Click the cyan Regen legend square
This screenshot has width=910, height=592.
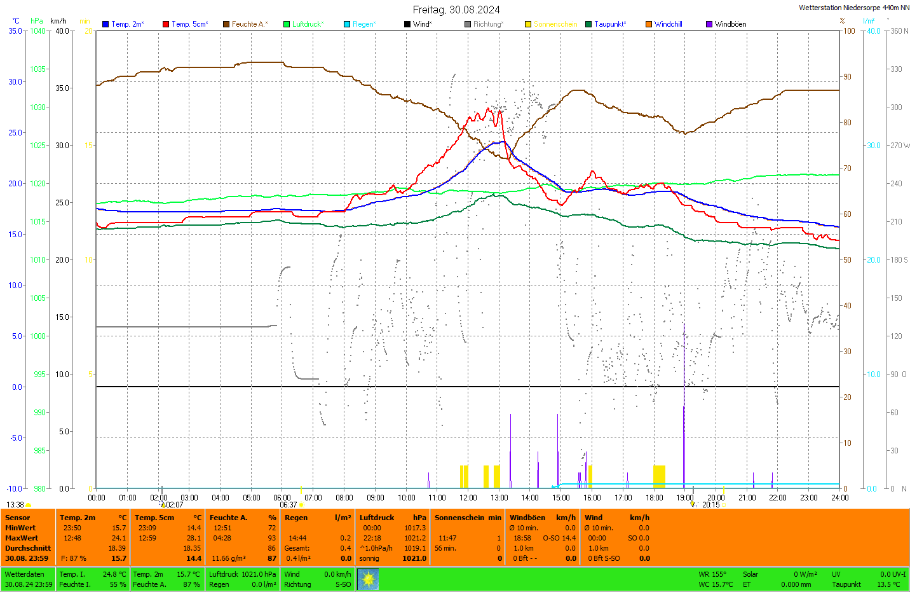pyautogui.click(x=347, y=24)
